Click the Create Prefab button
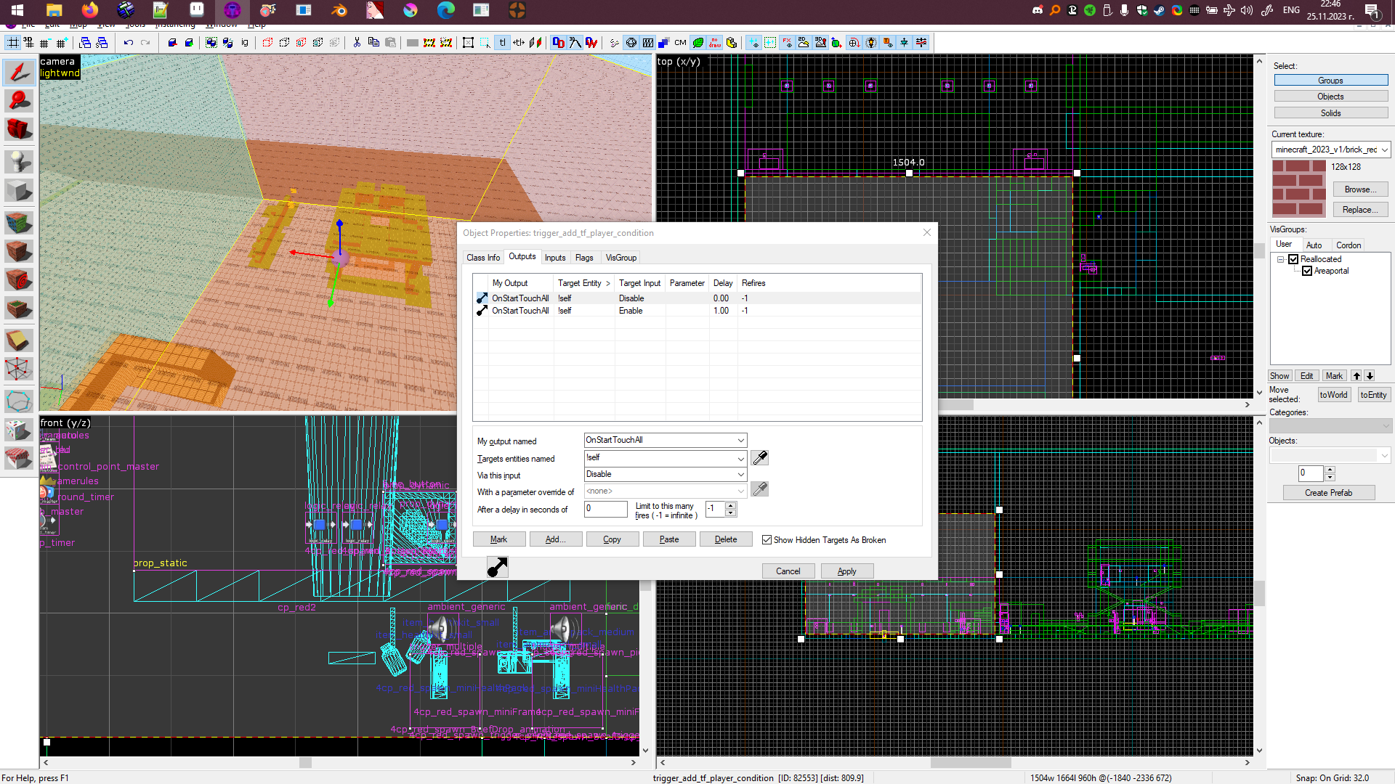 1329,493
